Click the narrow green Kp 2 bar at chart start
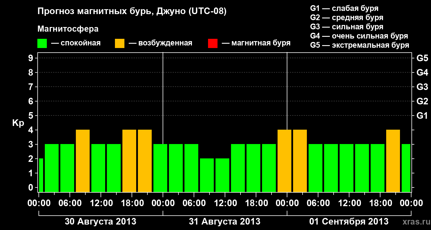Screen dimensions: 431x230 pos(41,175)
